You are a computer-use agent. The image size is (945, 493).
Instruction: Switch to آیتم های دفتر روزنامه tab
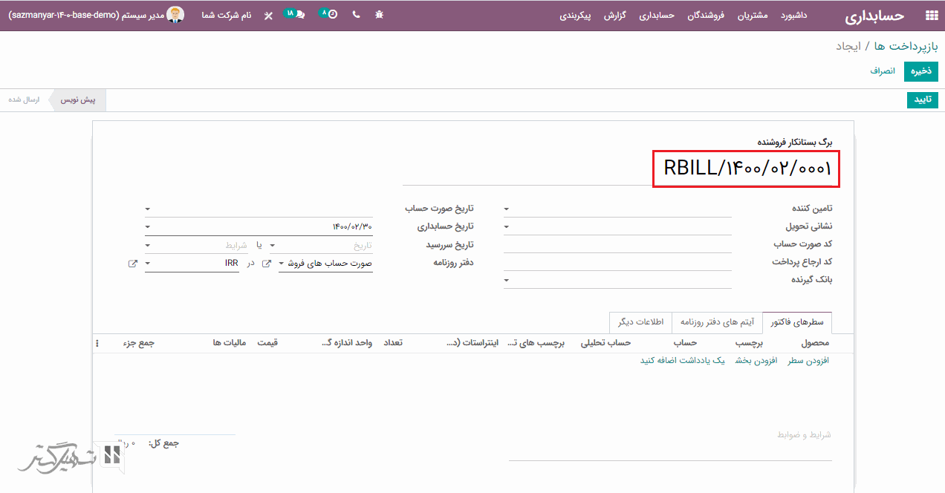click(x=717, y=322)
